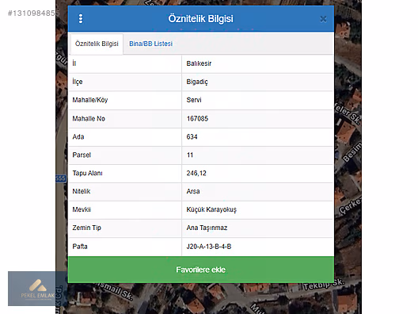Select the Mevkii value Küçük Karayokuş
Viewport: 418px width, 314px height.
coord(211,209)
